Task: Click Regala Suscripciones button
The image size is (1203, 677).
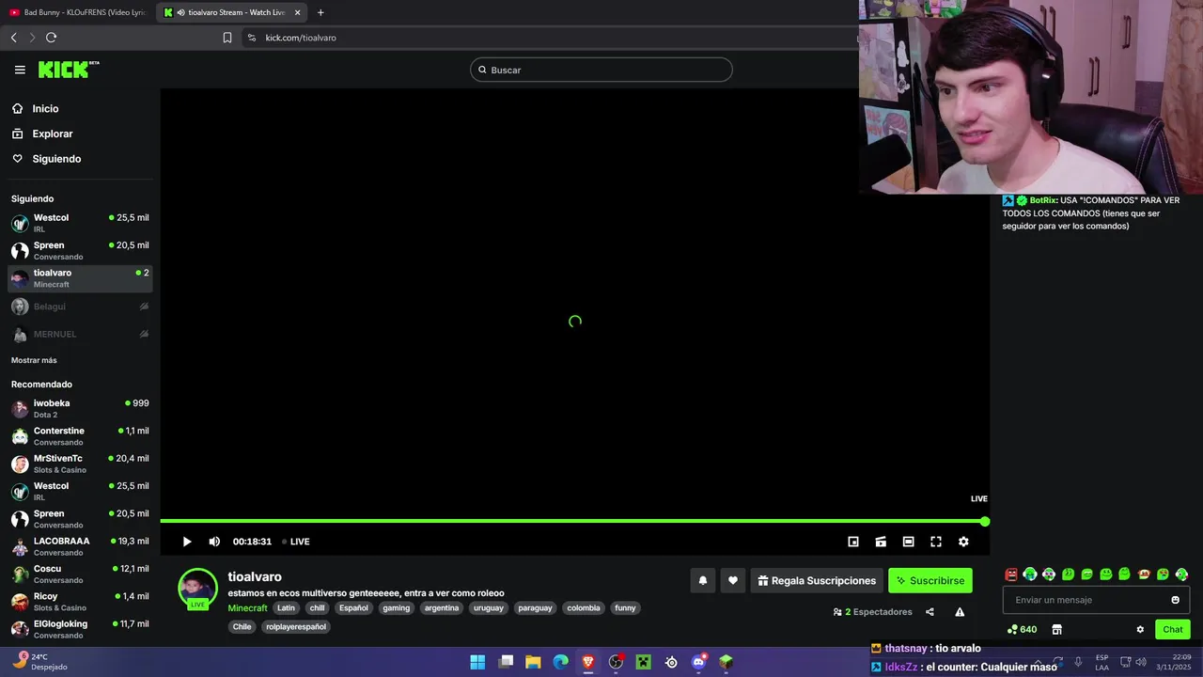Action: coord(816,581)
